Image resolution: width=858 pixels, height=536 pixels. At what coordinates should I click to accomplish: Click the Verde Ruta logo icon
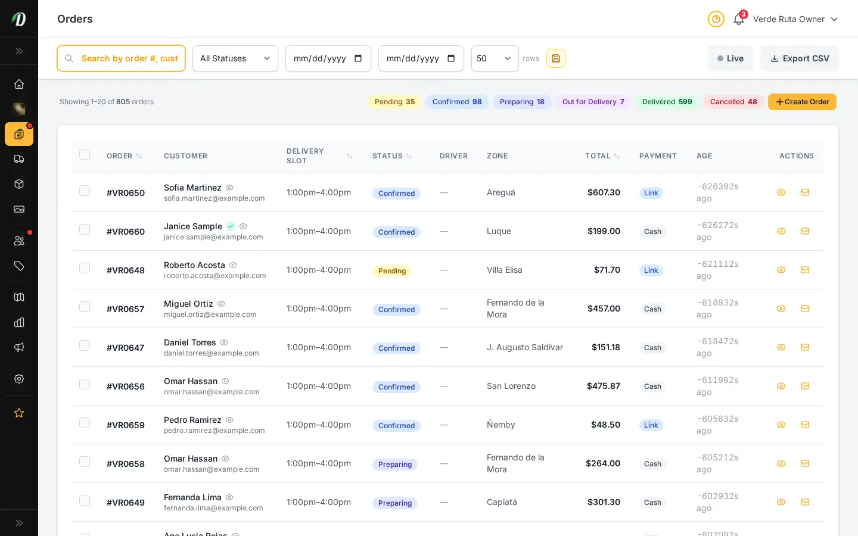click(x=19, y=19)
